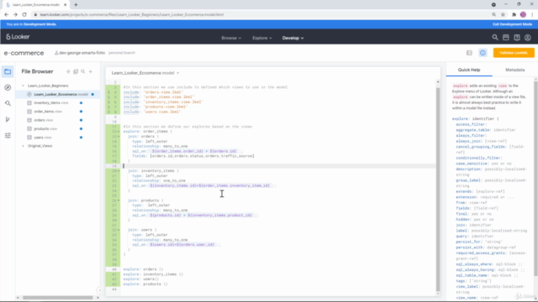This screenshot has width=538, height=302.
Task: Open the Object Browser compass icon
Action: pyautogui.click(x=8, y=87)
